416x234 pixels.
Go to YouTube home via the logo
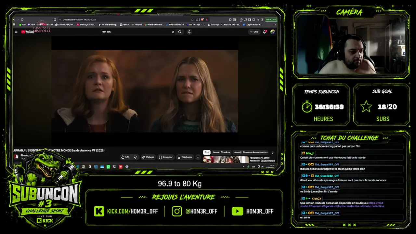click(x=28, y=32)
